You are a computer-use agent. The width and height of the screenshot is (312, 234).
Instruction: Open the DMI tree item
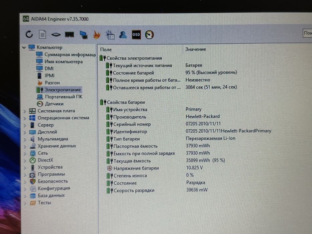pyautogui.click(x=45, y=69)
